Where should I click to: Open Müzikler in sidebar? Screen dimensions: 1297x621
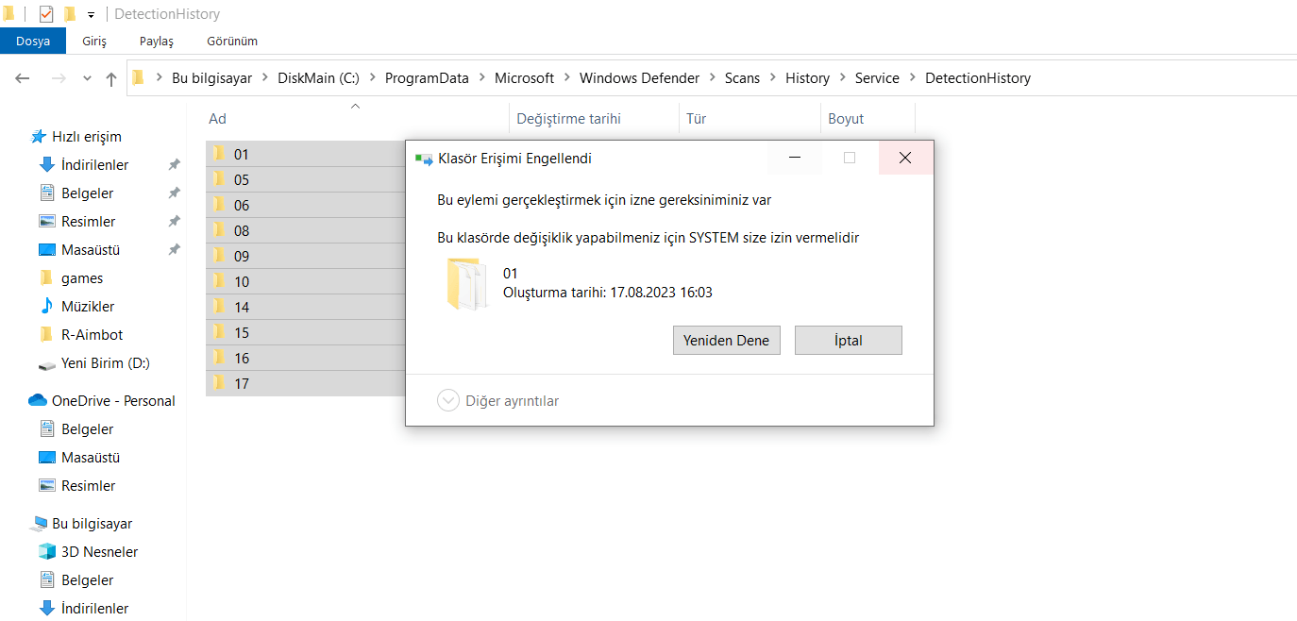coord(88,307)
